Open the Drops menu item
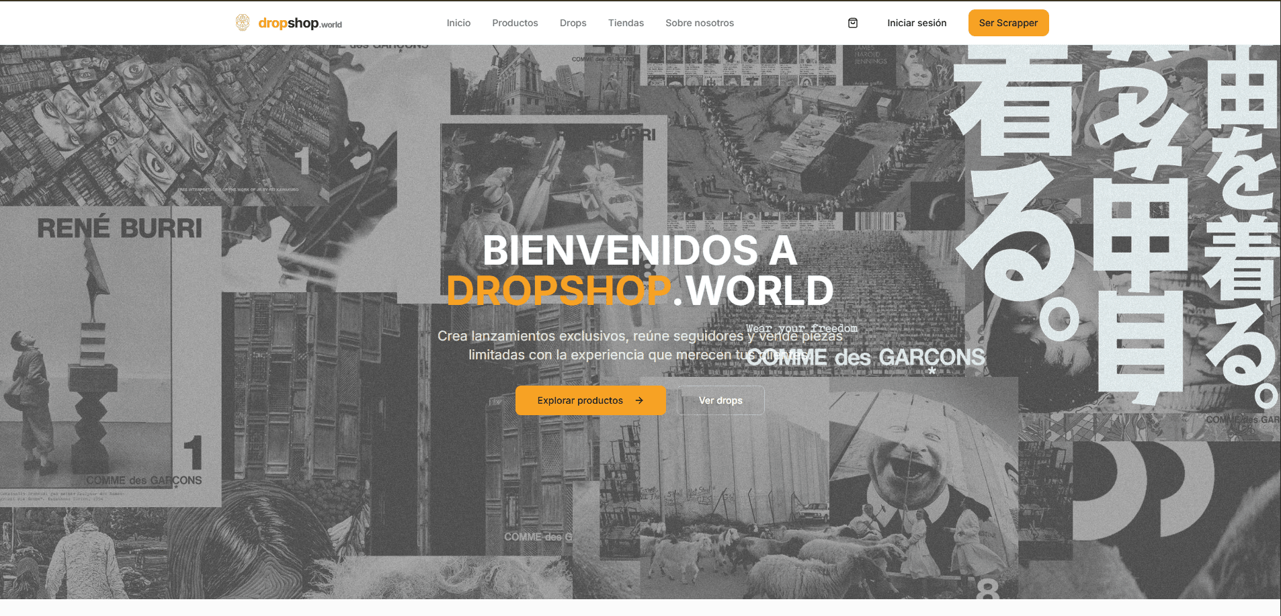 click(x=573, y=23)
